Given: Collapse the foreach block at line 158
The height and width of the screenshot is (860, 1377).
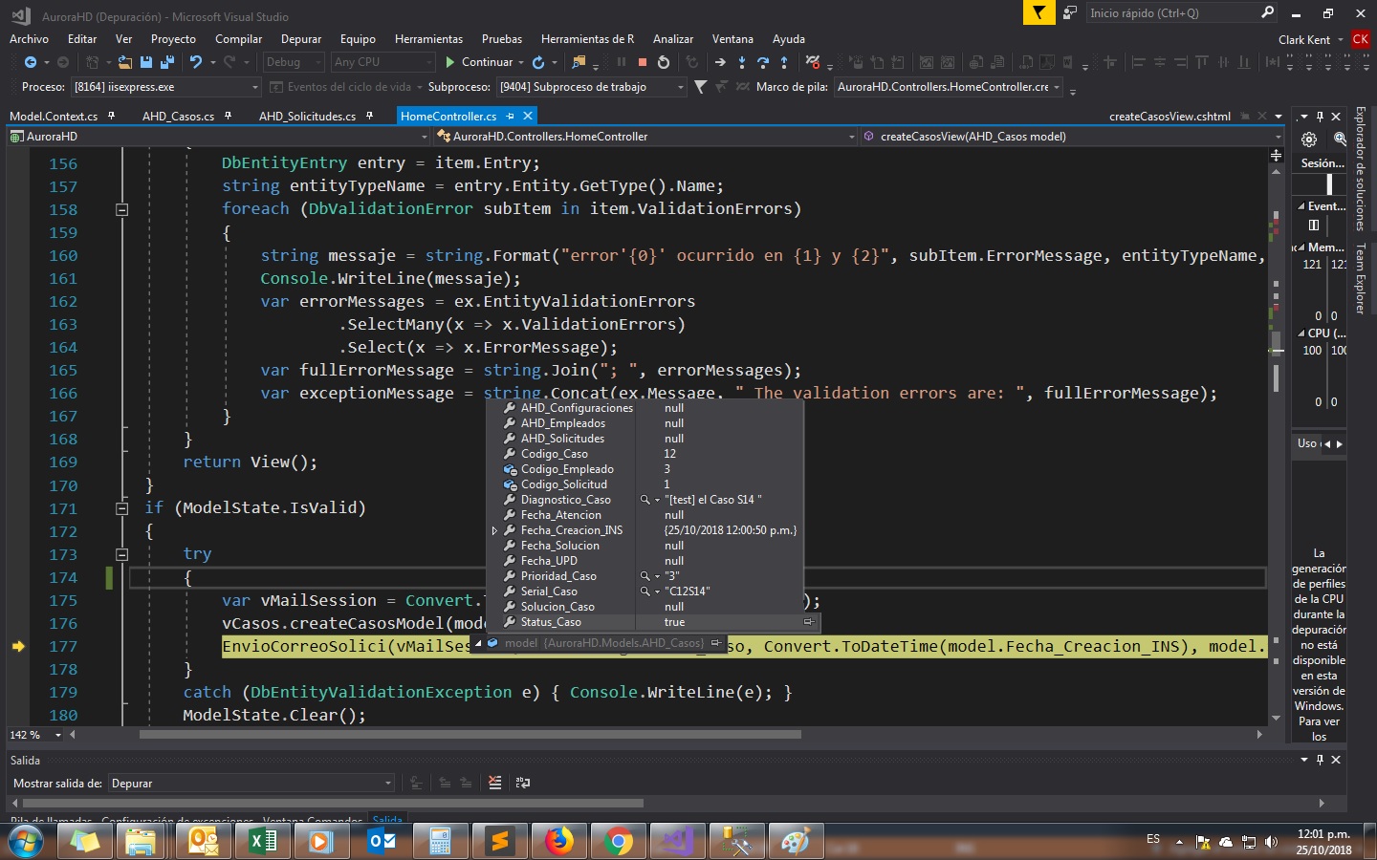Looking at the screenshot, I should click(121, 209).
